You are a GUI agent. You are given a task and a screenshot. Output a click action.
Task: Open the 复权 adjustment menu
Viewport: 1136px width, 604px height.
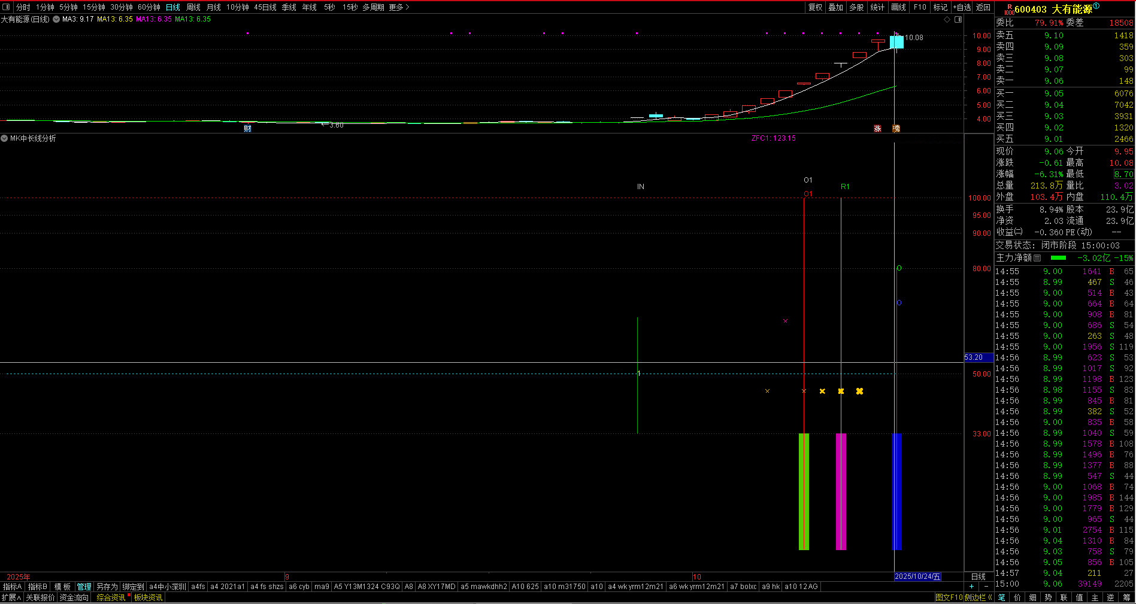coord(816,7)
